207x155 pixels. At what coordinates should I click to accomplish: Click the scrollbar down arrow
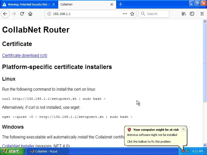pyautogui.click(x=205, y=145)
